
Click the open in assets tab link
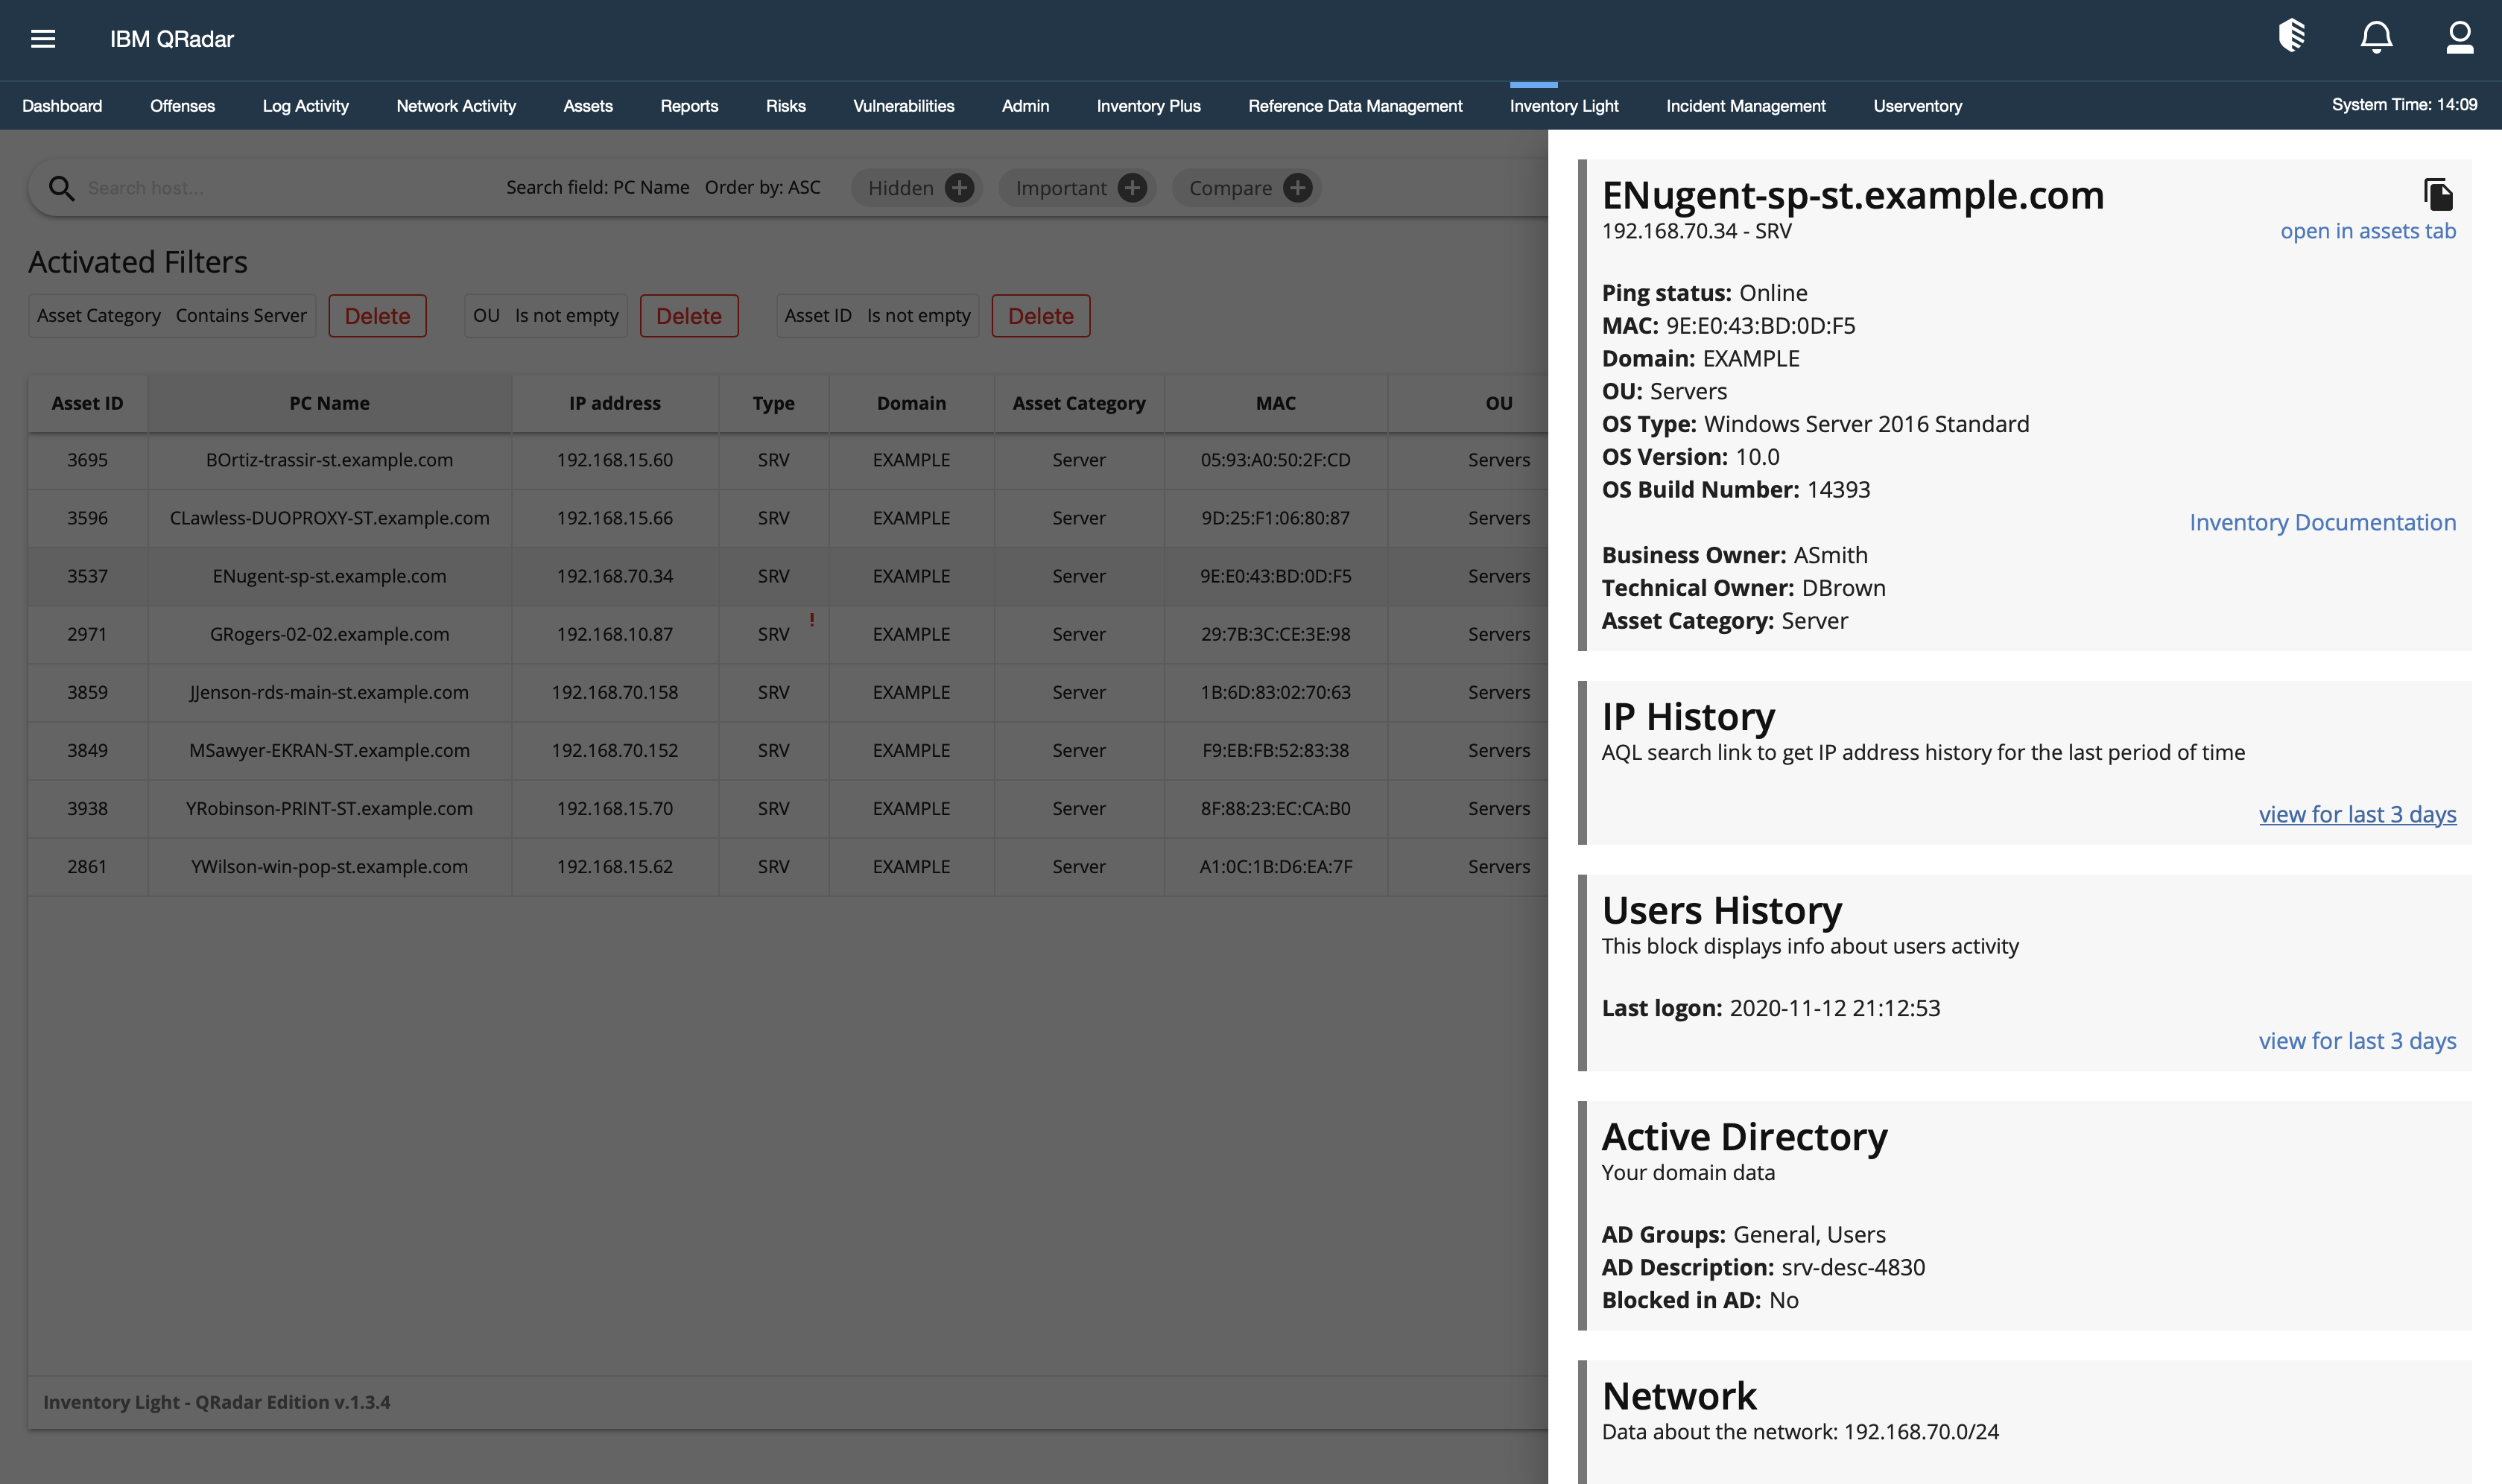[x=2368, y=231]
